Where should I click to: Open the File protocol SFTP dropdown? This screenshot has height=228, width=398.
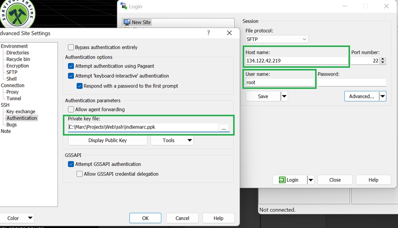[277, 39]
